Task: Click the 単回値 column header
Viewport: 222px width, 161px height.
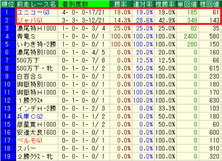Action: point(188,4)
